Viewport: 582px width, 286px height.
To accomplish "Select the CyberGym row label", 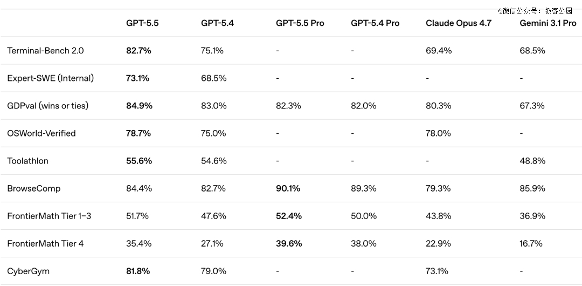I will (28, 271).
